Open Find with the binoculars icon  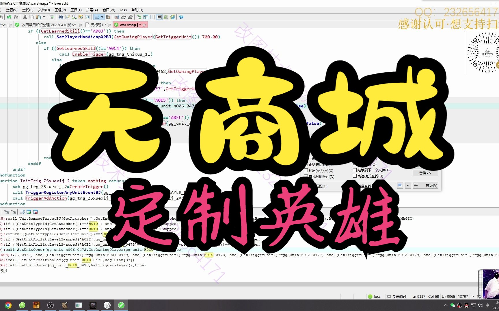(x=61, y=17)
